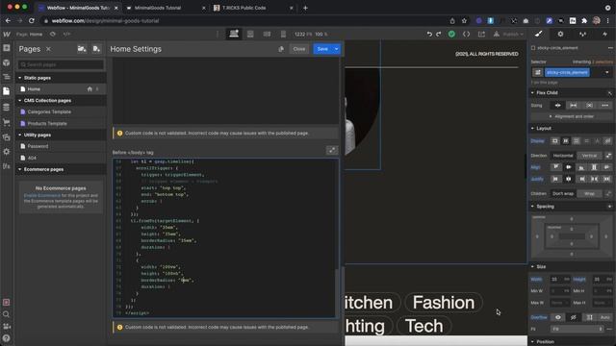Expand Alignment and order options
The image size is (616, 346).
[x=572, y=116]
